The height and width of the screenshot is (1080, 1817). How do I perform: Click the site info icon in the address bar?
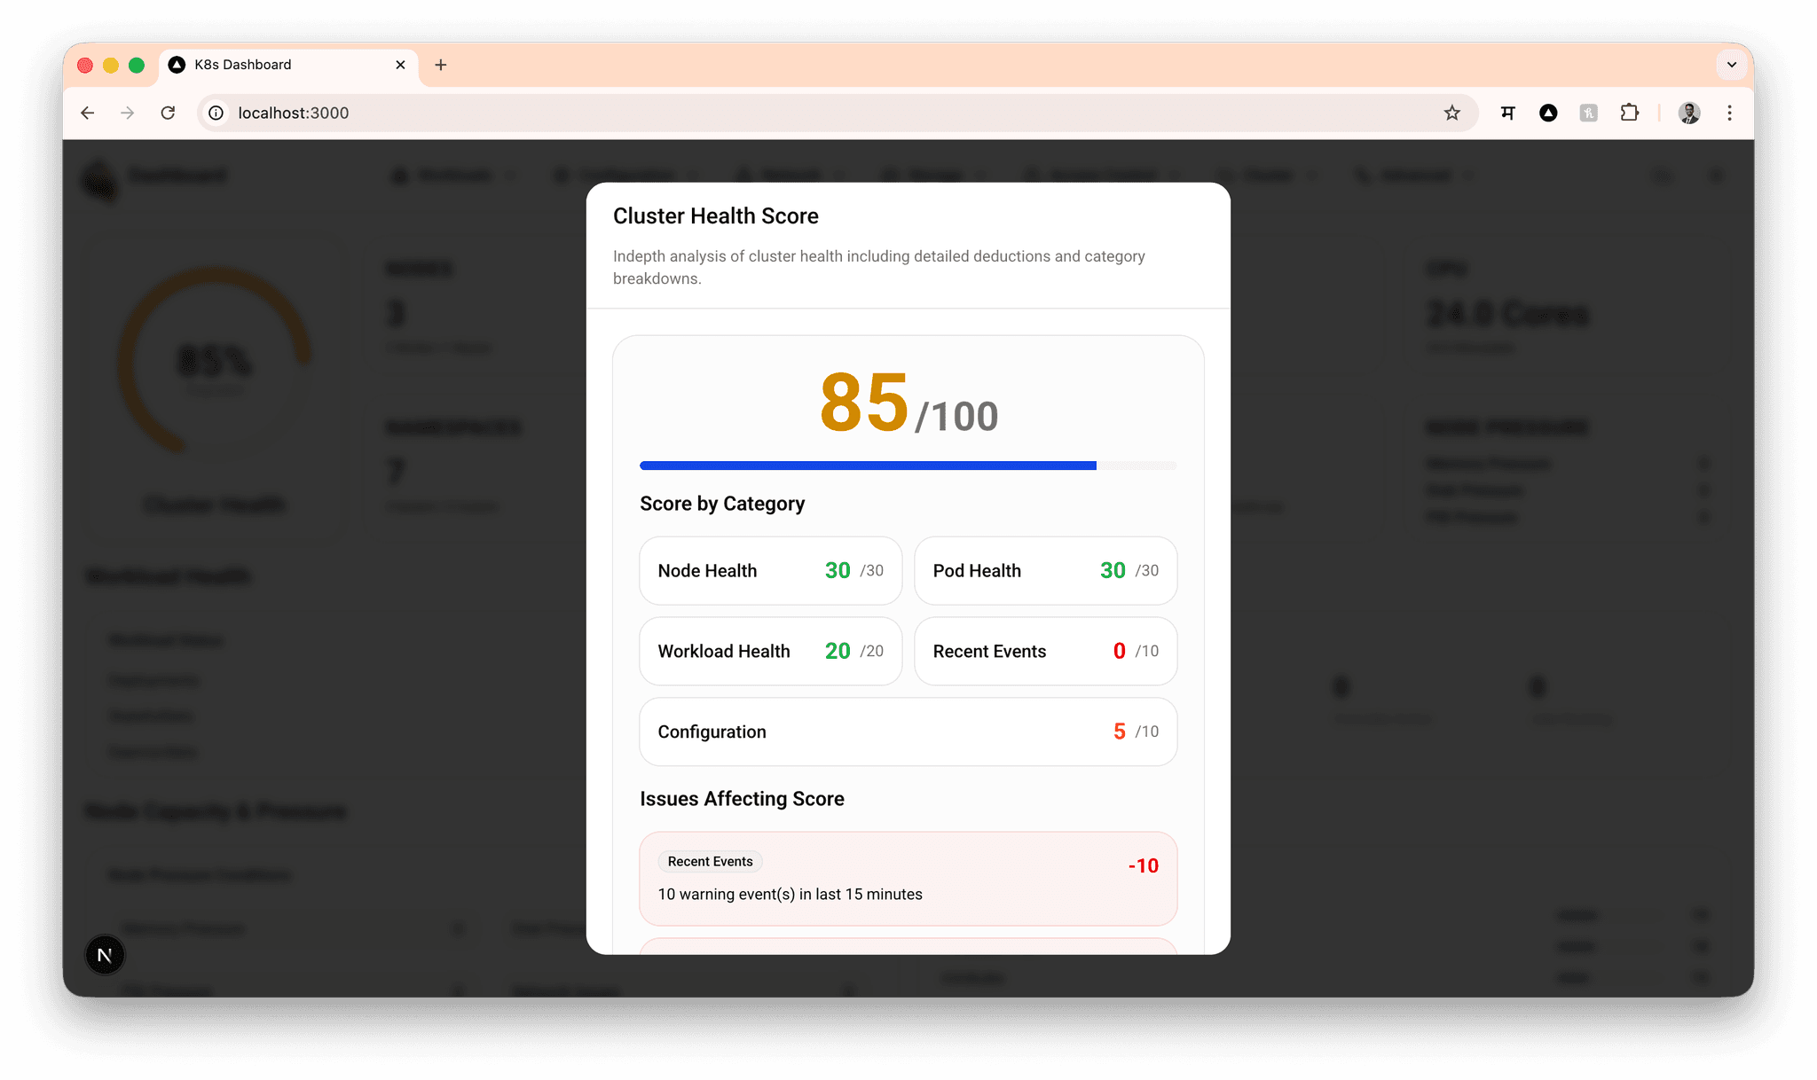coord(216,113)
